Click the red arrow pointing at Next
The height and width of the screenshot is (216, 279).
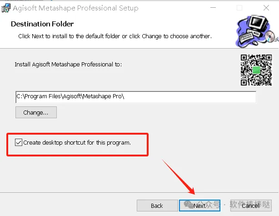point(179,177)
